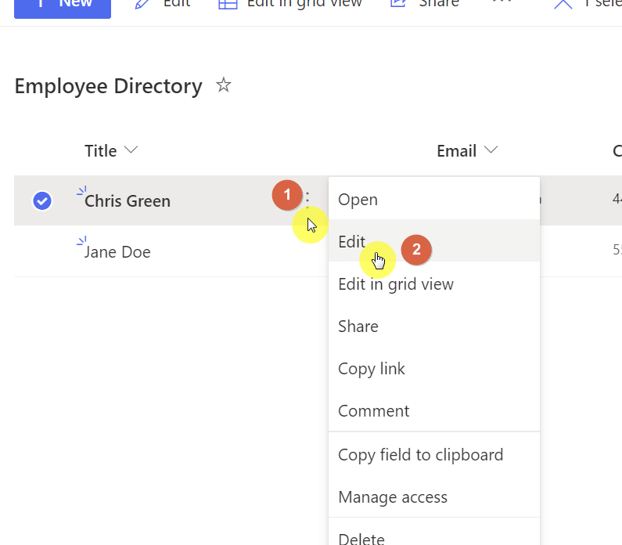
Task: Open the more options ellipsis in the command bar
Action: [502, 2]
